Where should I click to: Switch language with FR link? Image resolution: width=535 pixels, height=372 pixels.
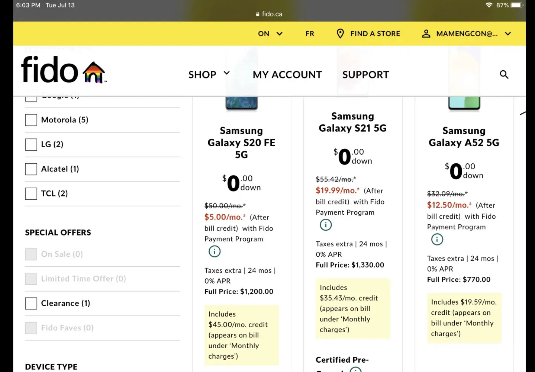(x=310, y=33)
